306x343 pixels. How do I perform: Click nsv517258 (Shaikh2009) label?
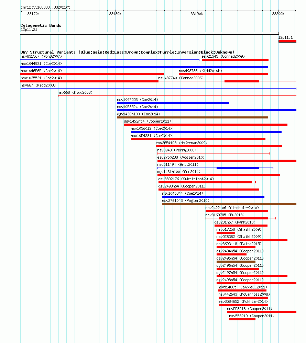[239, 230]
